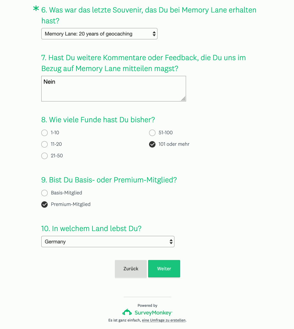Click the Zurück button
Viewport: 294px width, 329px height.
coord(131,269)
